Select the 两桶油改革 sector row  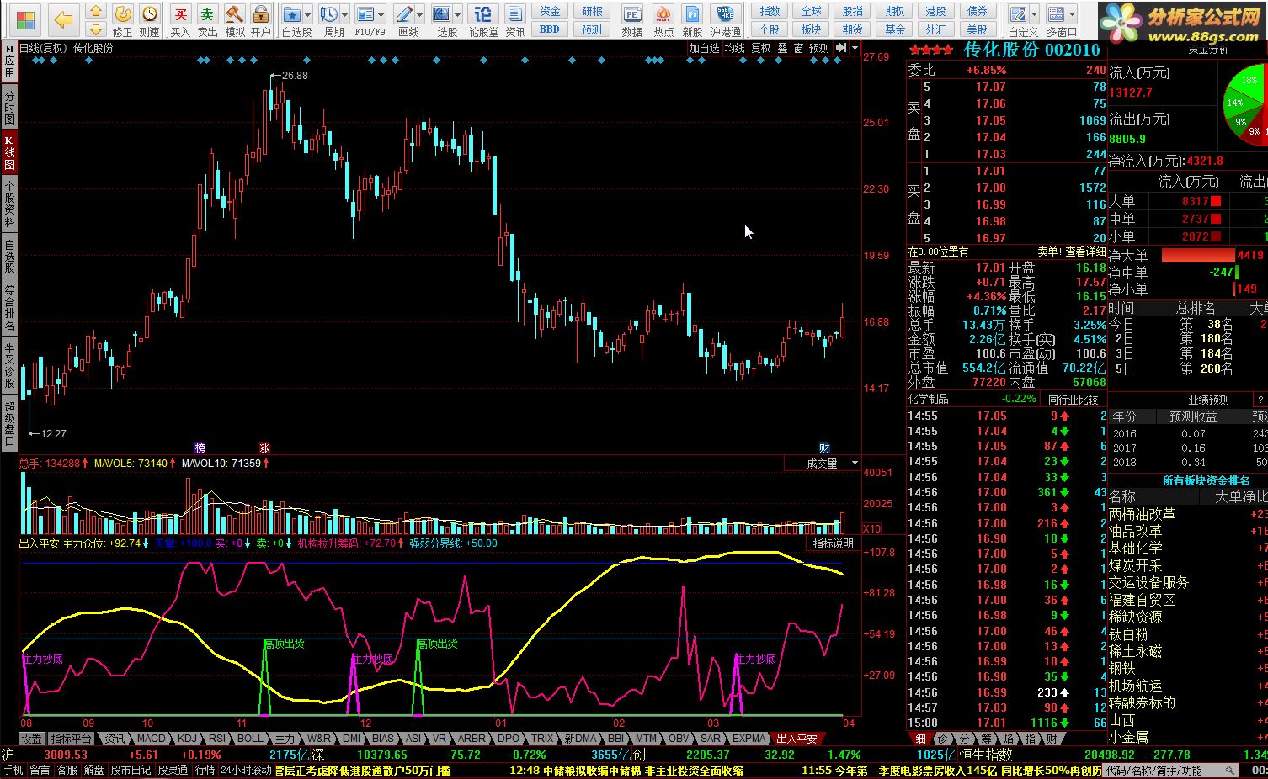(1187, 514)
